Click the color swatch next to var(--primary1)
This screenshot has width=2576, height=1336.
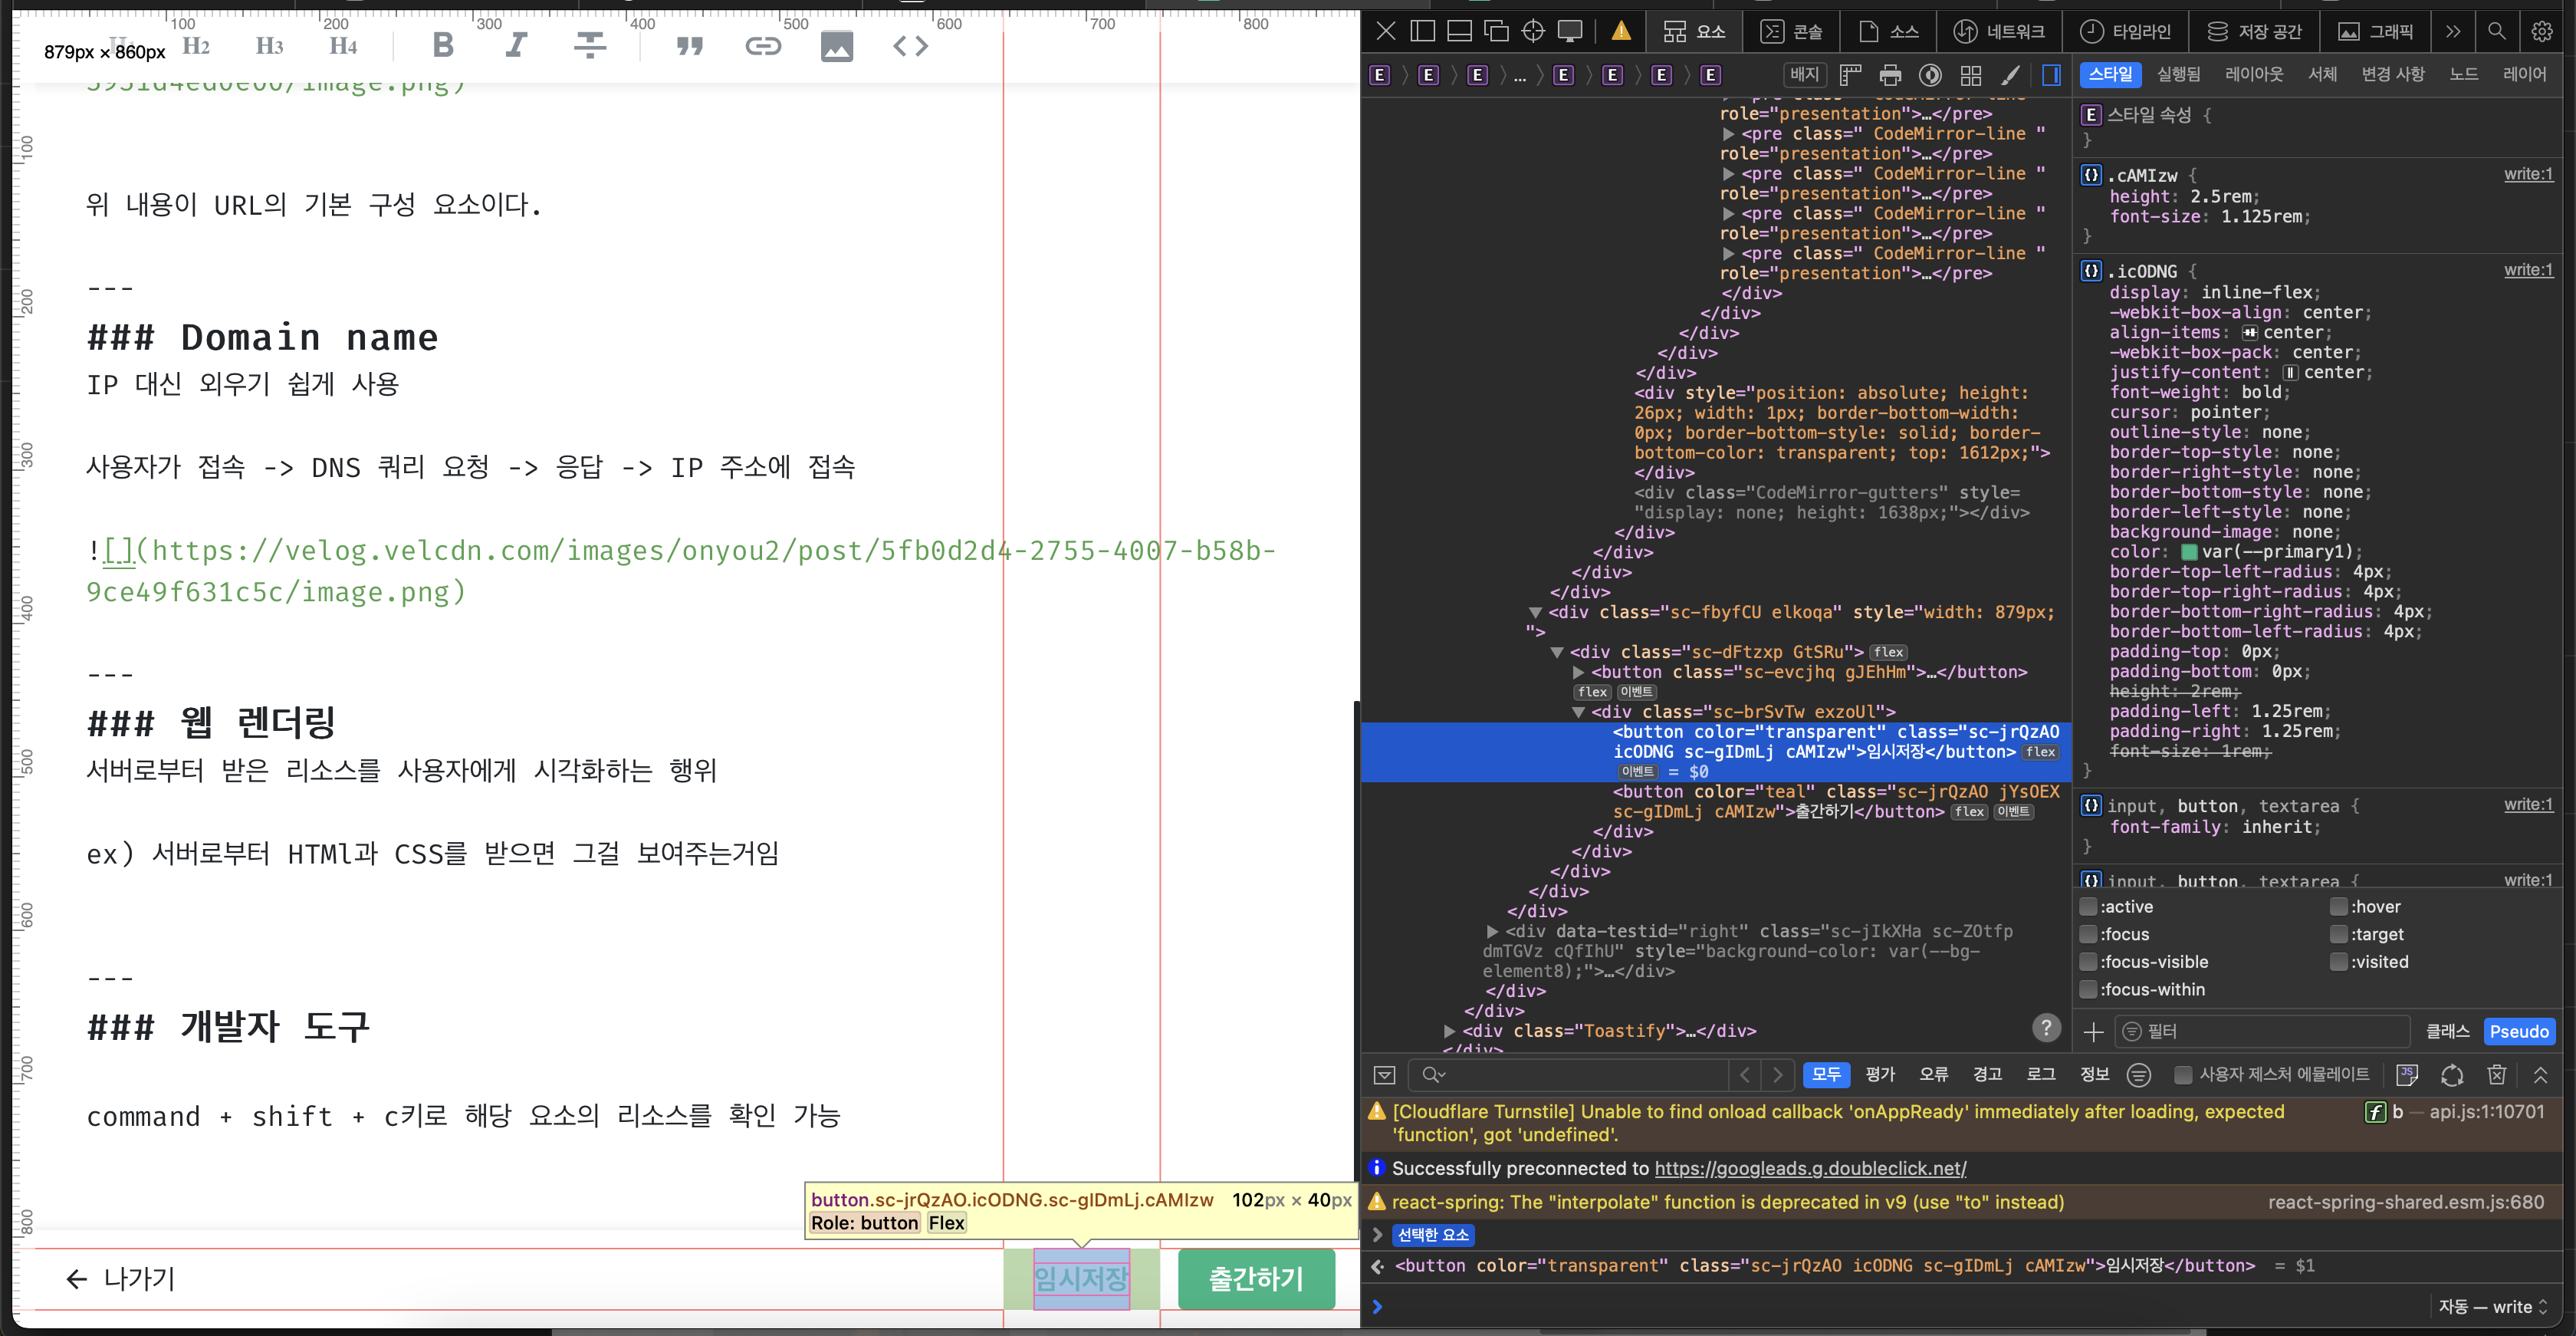tap(2189, 552)
